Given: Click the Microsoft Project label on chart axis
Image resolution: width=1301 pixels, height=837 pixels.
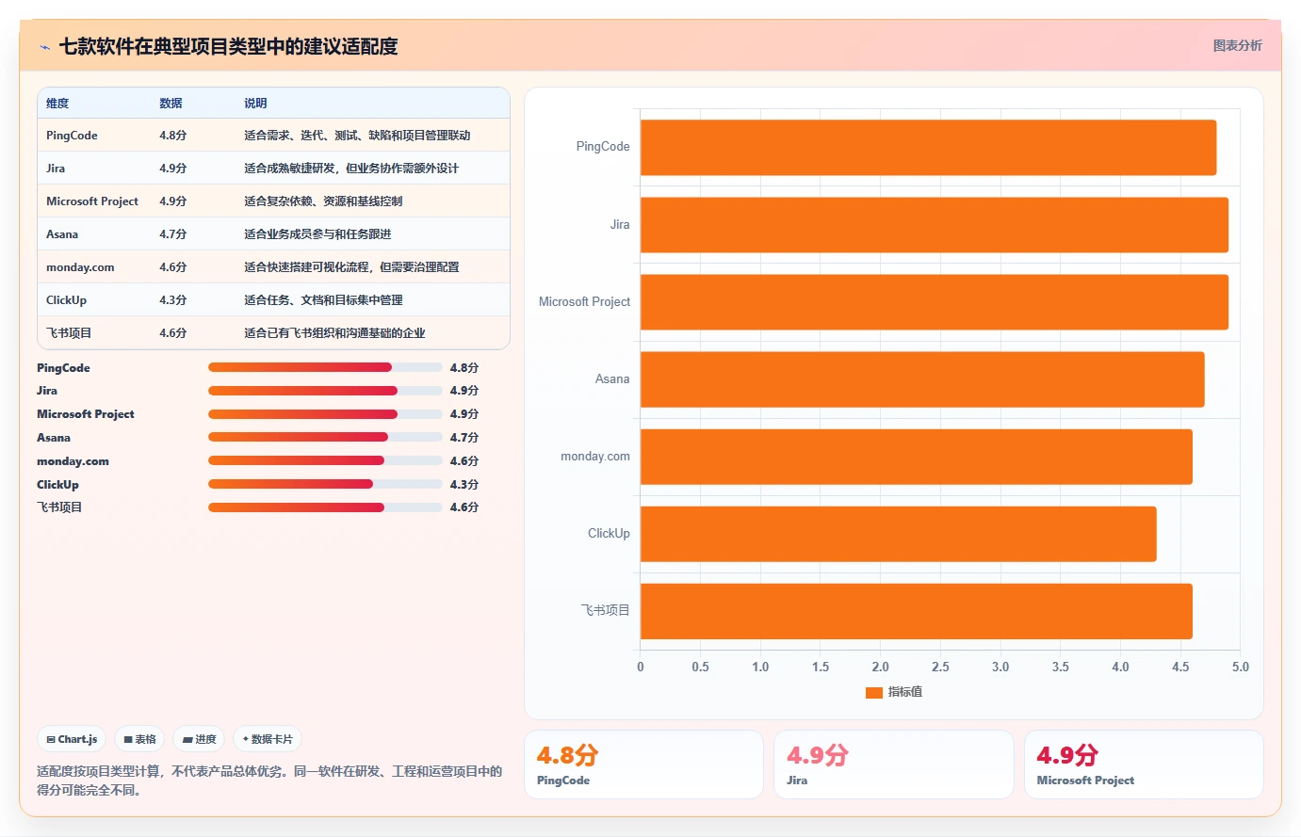Looking at the screenshot, I should coord(584,302).
